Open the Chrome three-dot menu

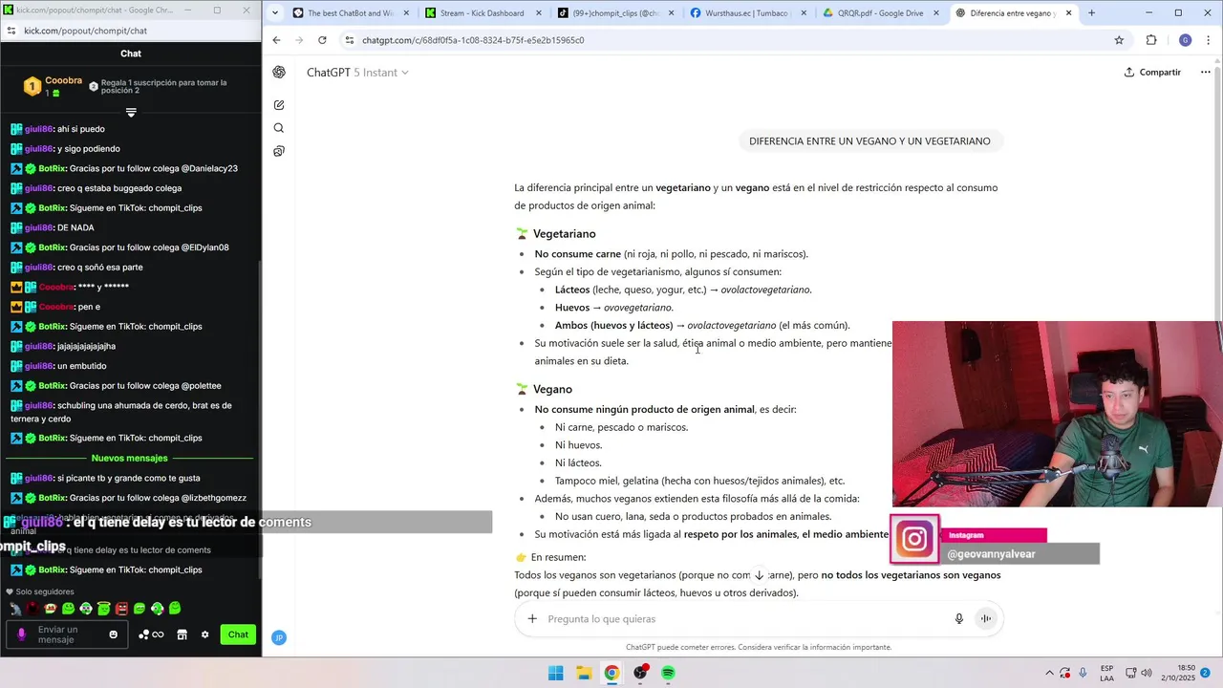pyautogui.click(x=1207, y=40)
